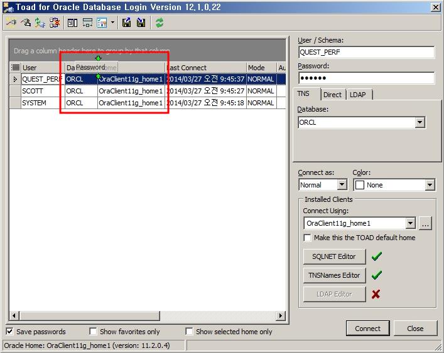Click the column chooser icon beside the User header
The width and height of the screenshot is (444, 353).
tap(15, 68)
